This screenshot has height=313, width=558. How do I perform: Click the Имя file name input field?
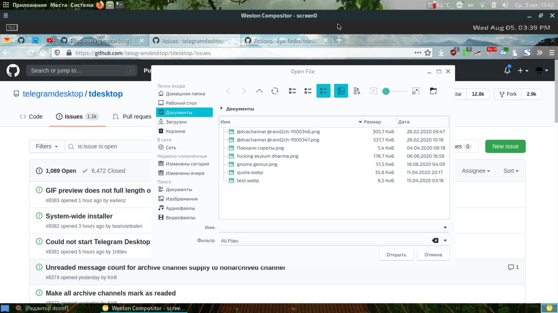330,227
